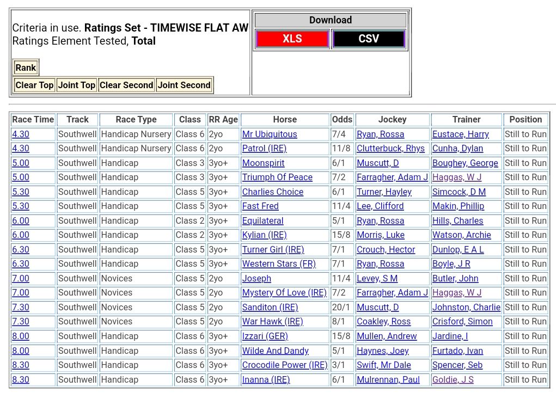Open the 8.00 race for Izzari (GER)
The height and width of the screenshot is (399, 556).
[21, 336]
